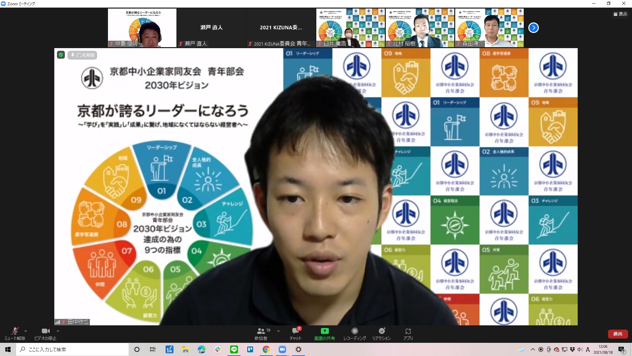632x356 pixels.
Task: Open Slack from taskbar
Action: point(218,349)
